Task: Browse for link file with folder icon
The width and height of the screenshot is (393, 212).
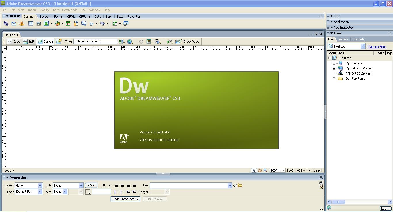Action: pos(240,185)
